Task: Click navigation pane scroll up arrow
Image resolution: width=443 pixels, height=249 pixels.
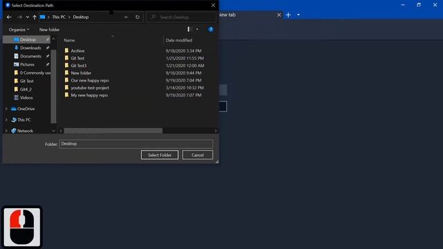Action: pyautogui.click(x=53, y=39)
